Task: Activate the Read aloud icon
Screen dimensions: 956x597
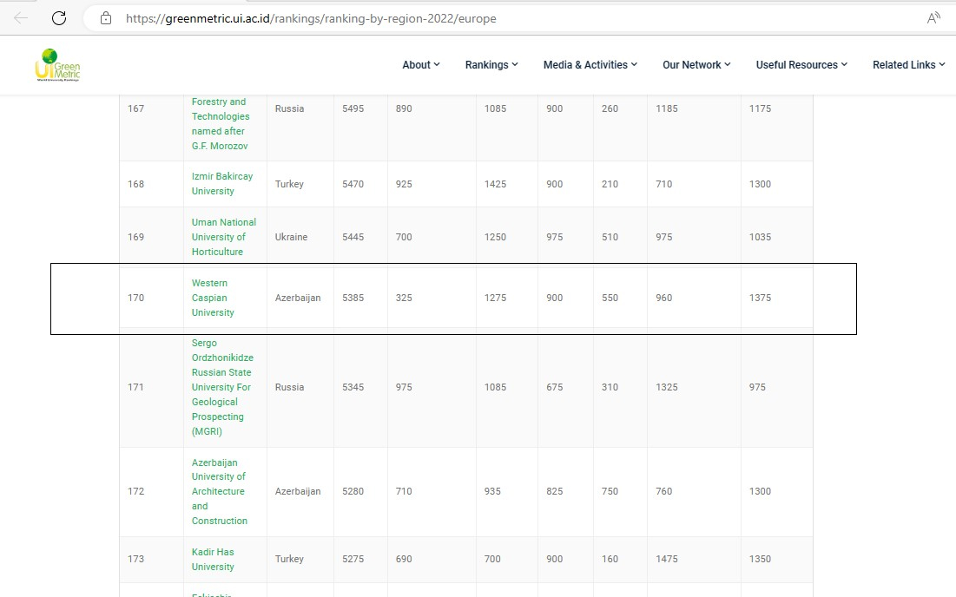Action: pyautogui.click(x=933, y=18)
